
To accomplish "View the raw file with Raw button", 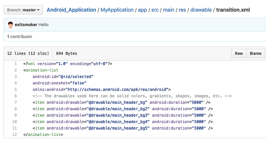I will (239, 53).
